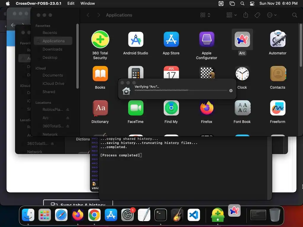Open the minimized Terminal window thumbnail in Dock
This screenshot has height=227, width=303.
click(x=258, y=215)
